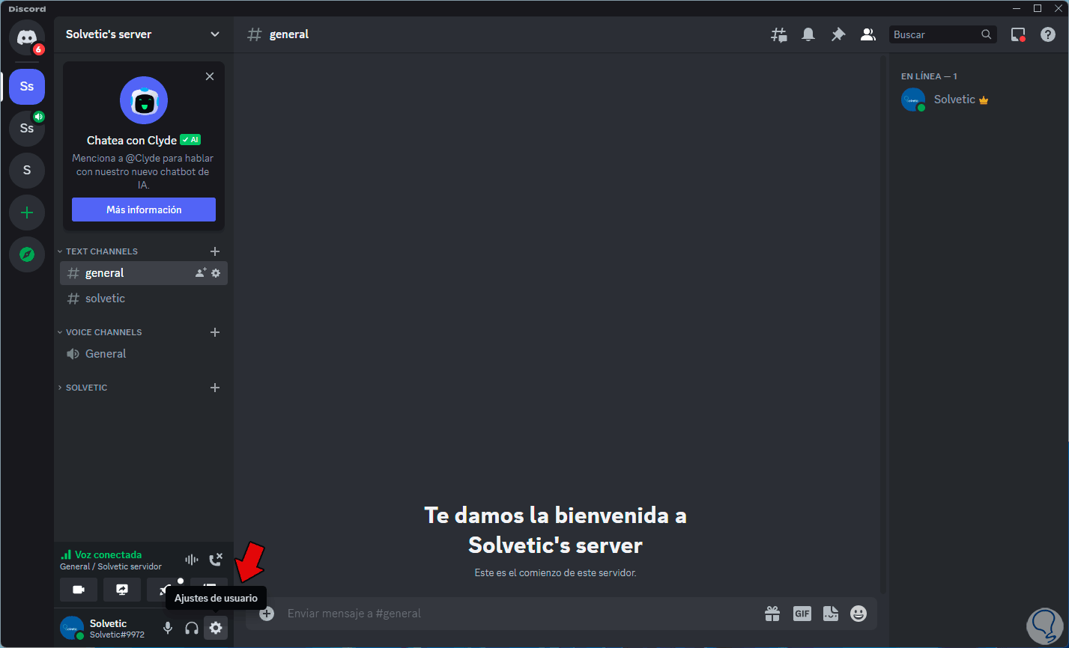Deafen audio with the headphones icon
The width and height of the screenshot is (1069, 648).
[x=192, y=628]
